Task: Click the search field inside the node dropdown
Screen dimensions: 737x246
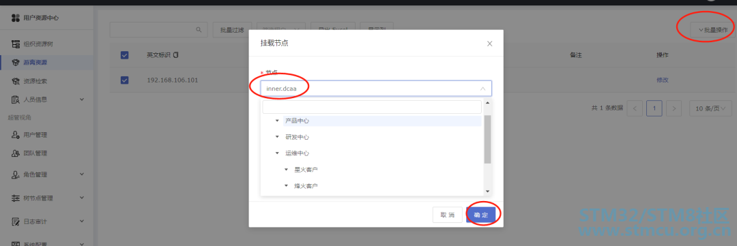Action: 372,107
